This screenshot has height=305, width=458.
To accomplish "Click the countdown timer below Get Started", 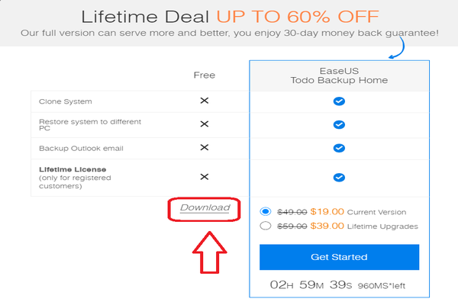I will point(339,284).
